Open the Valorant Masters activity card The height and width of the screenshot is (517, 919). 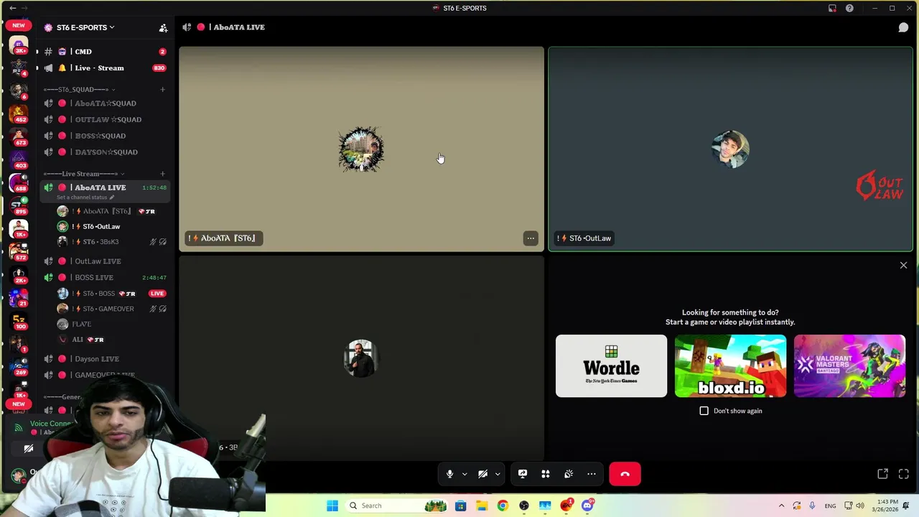pyautogui.click(x=849, y=366)
